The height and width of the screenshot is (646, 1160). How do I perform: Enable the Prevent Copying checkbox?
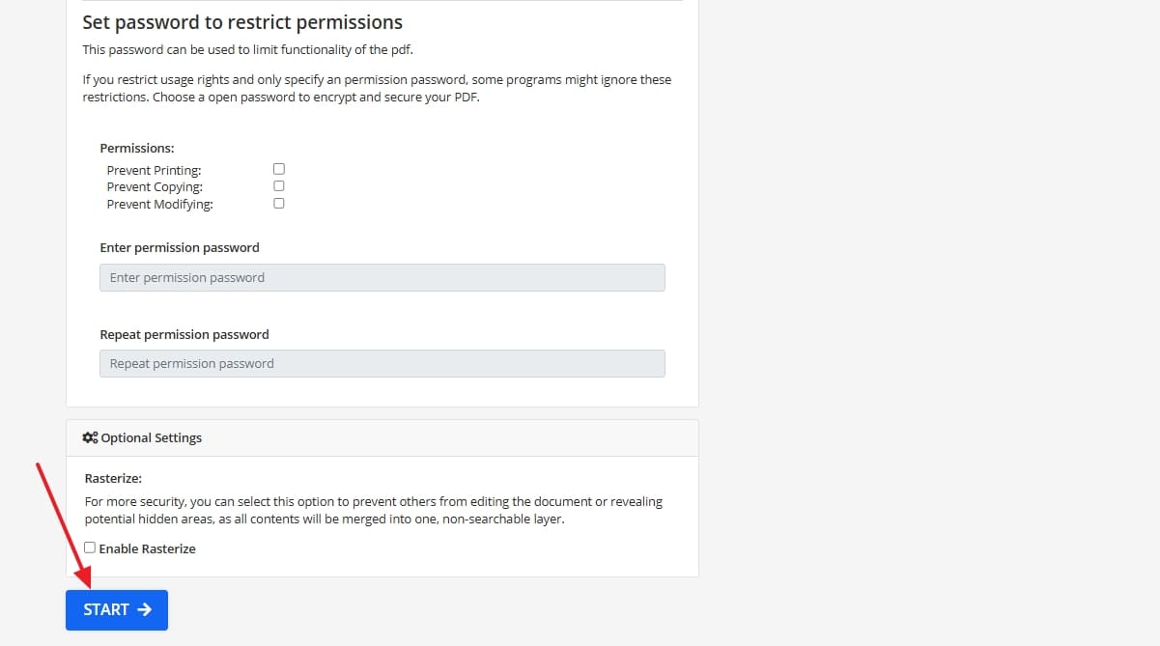(x=279, y=185)
